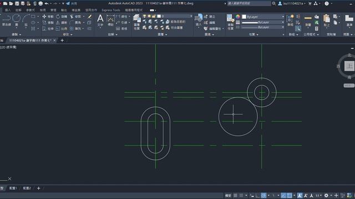Toggle polar tracking in status bar
Image resolution: width=355 pixels, height=199 pixels.
(263, 195)
